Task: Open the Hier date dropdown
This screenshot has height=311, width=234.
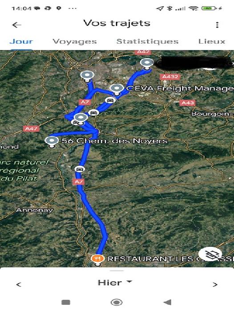Action: (115, 283)
